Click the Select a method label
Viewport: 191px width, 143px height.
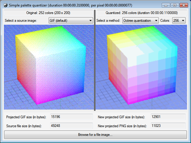[108, 21]
